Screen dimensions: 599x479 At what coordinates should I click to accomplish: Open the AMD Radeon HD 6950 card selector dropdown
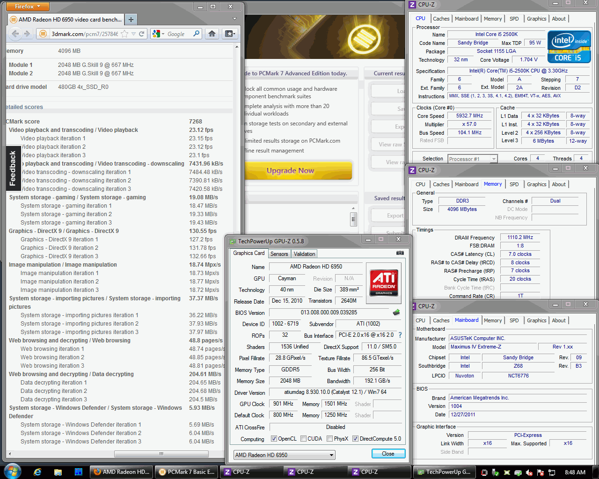285,455
